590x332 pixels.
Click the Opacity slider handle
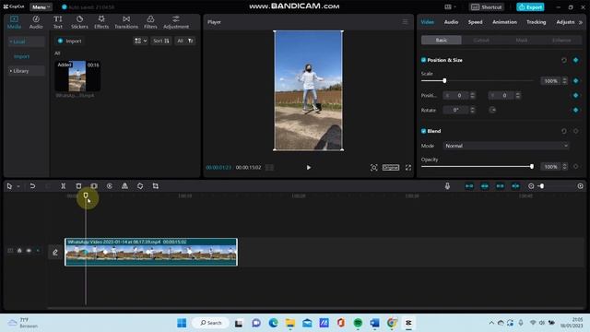(x=532, y=166)
